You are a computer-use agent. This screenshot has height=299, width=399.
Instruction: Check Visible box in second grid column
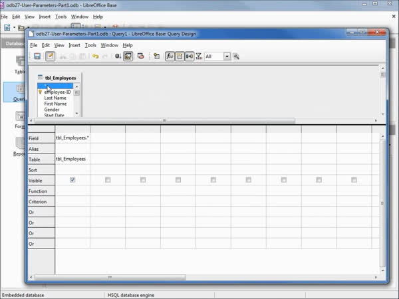pos(108,180)
